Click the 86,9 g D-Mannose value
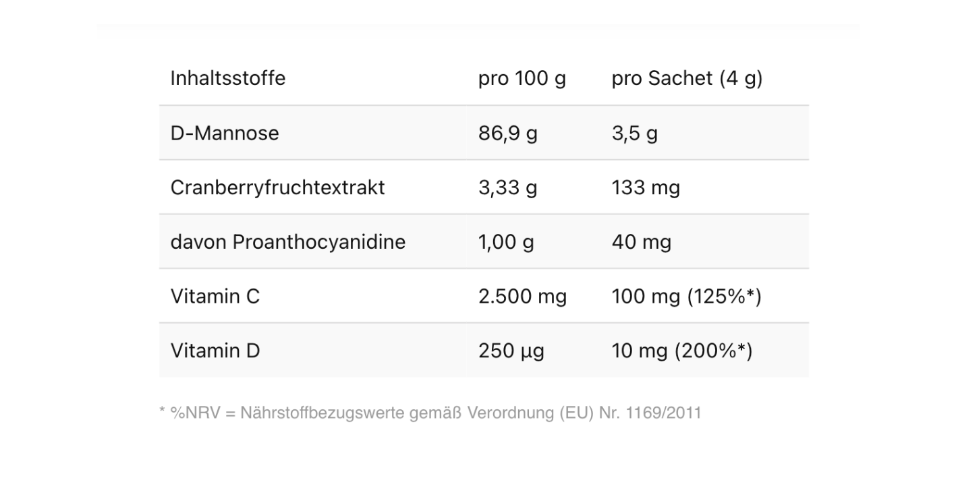956x478 pixels. tap(507, 133)
